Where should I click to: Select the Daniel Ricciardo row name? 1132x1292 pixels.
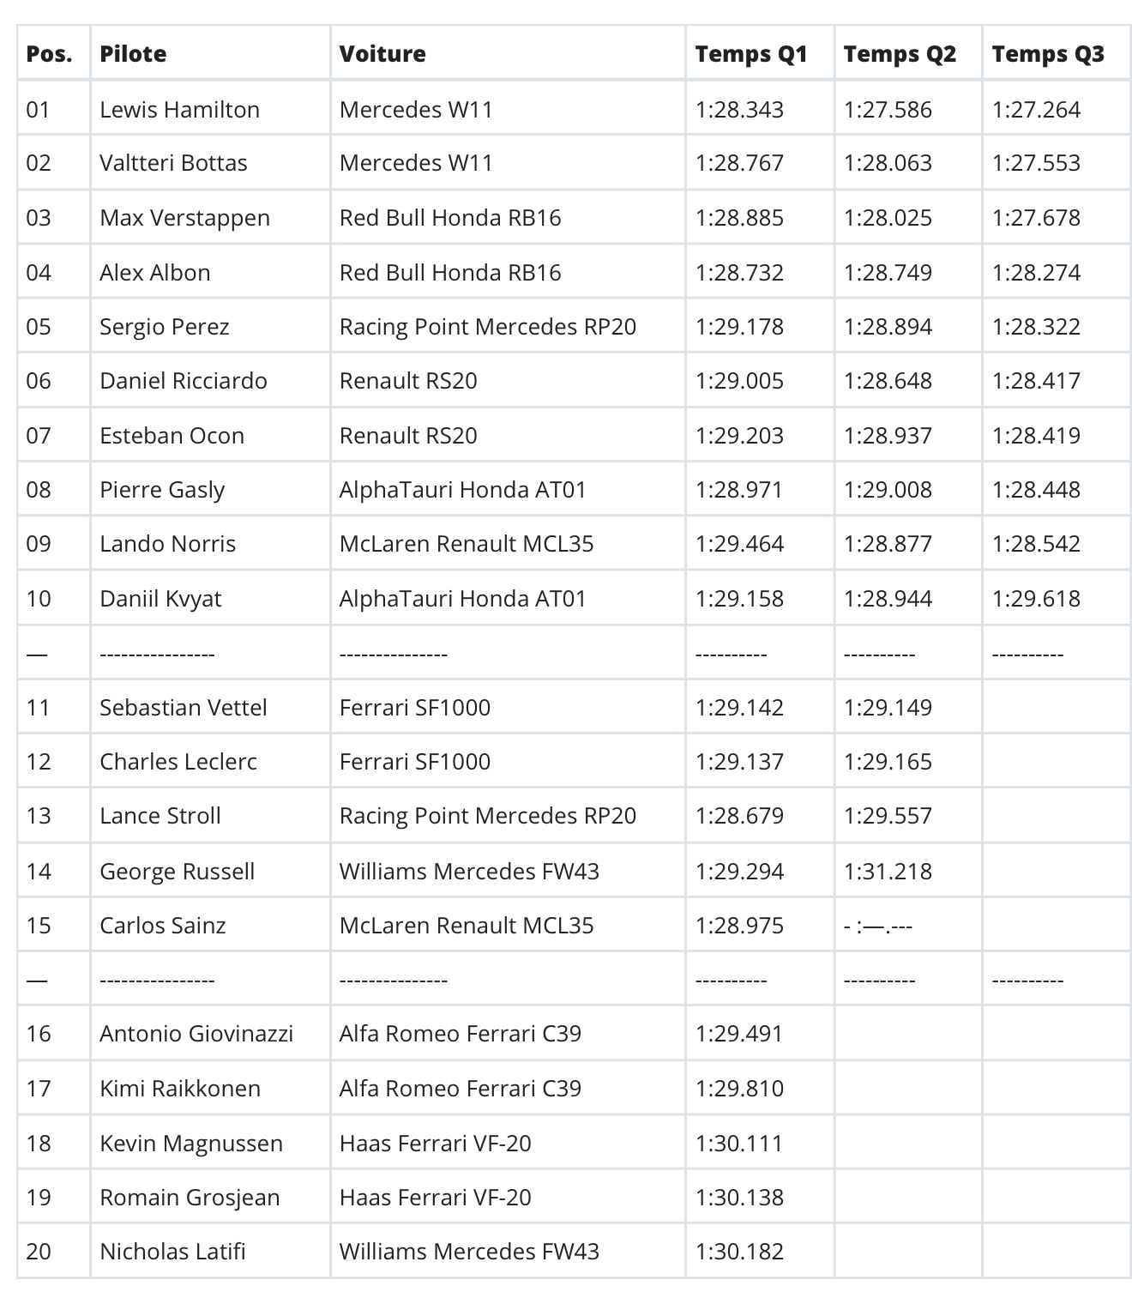coord(184,381)
